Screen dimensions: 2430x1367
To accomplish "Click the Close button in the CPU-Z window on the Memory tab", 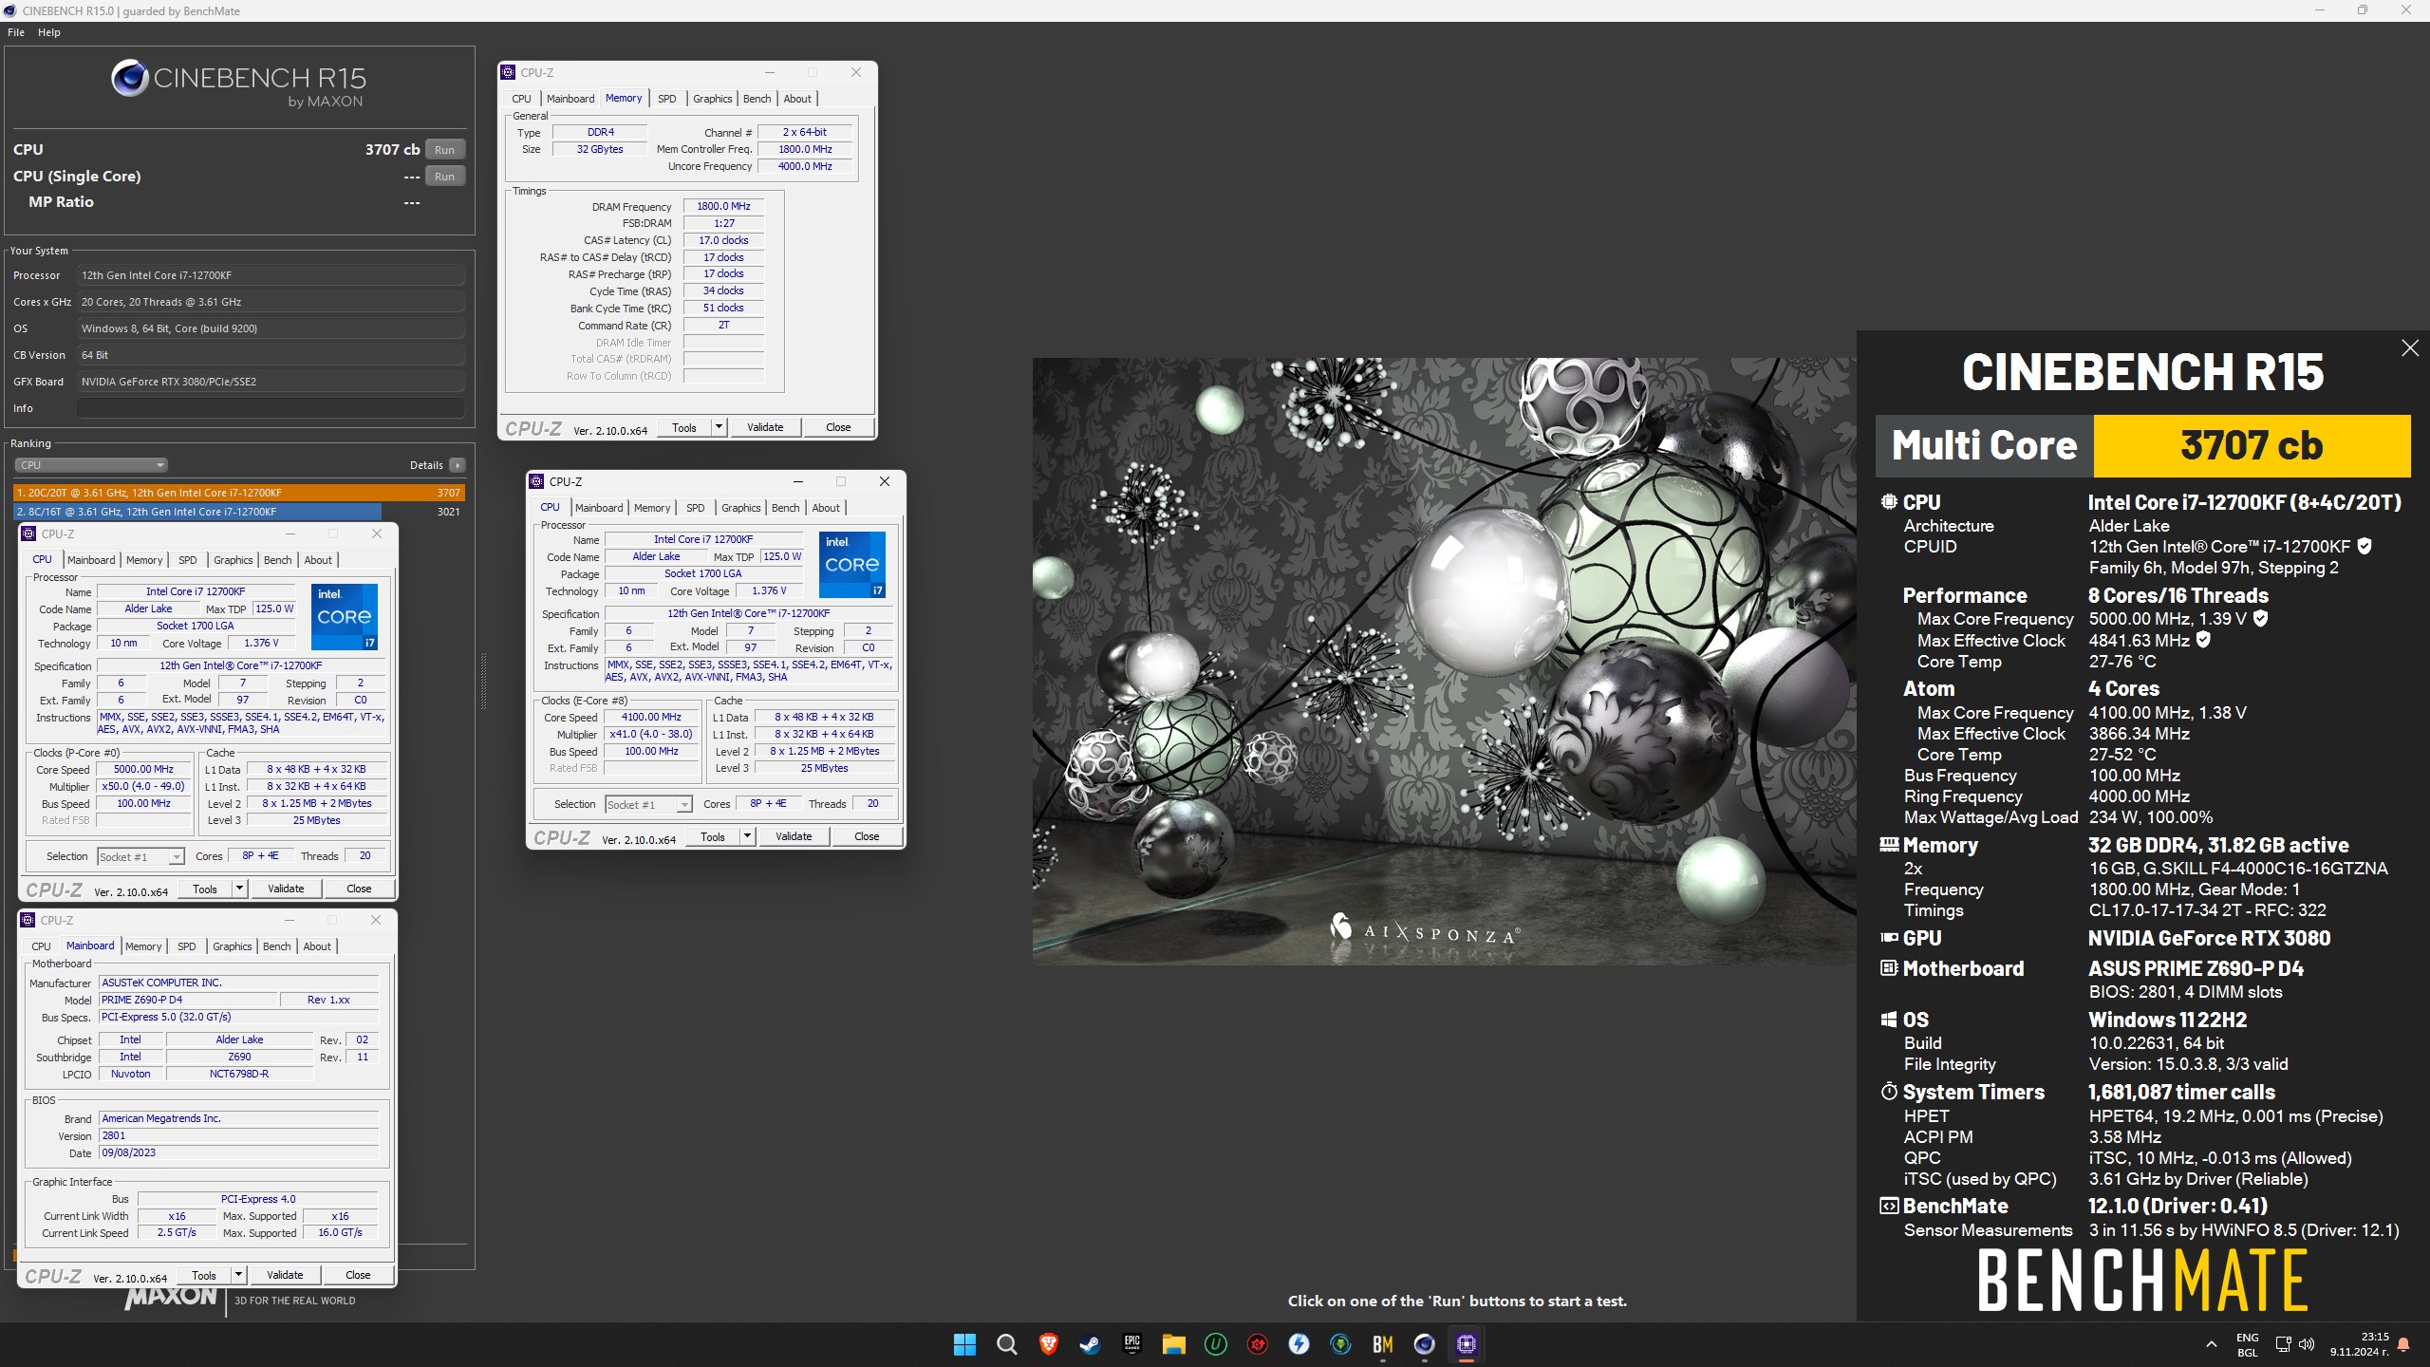I will (838, 427).
